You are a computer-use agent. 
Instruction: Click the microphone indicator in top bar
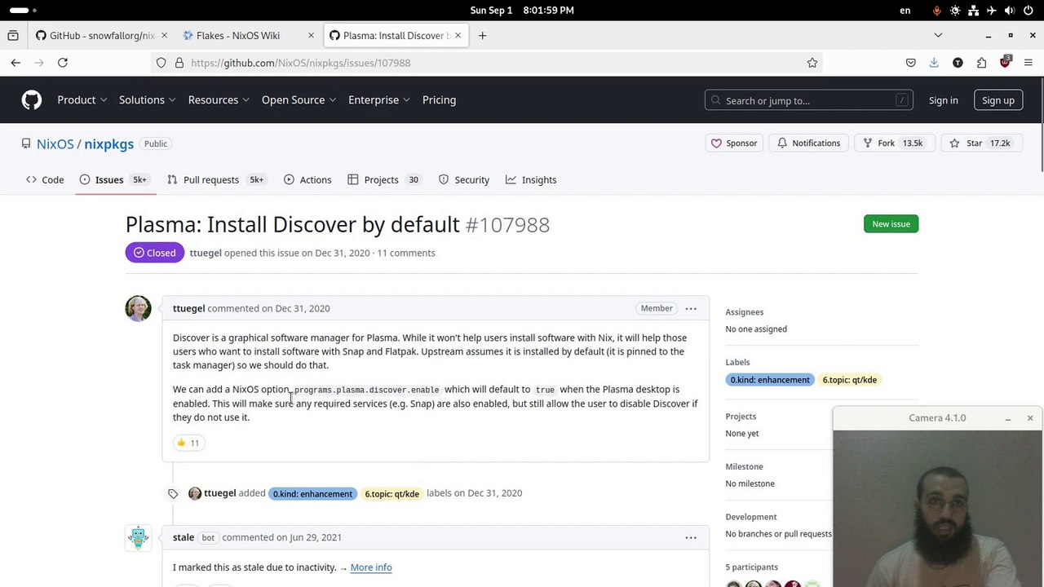point(937,11)
